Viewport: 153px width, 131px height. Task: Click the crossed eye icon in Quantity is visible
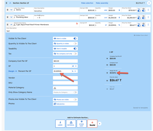(55, 44)
